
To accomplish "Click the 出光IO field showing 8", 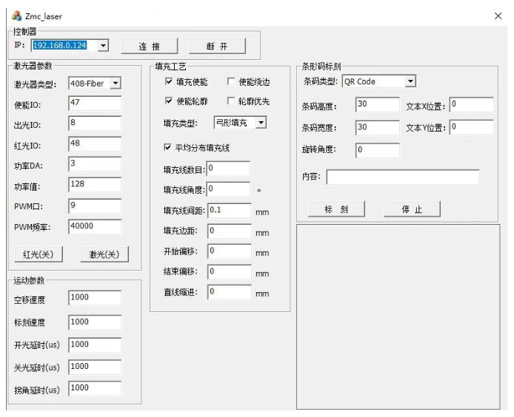I will [95, 123].
